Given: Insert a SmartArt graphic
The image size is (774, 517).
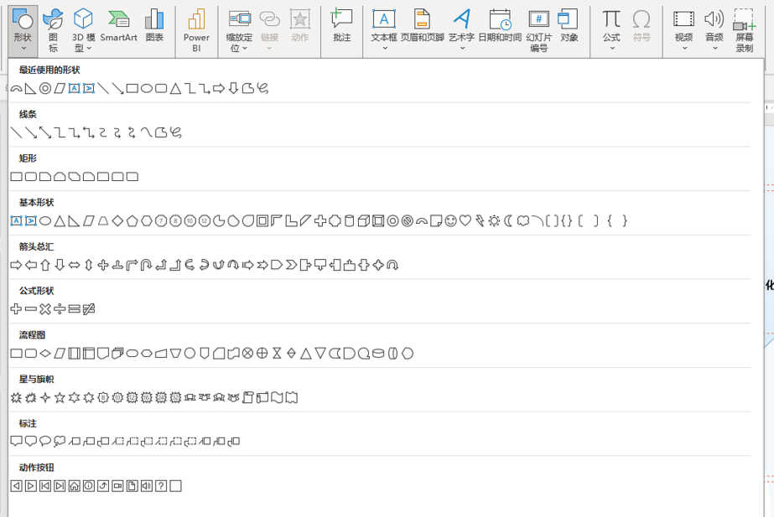Looking at the screenshot, I should click(x=119, y=26).
